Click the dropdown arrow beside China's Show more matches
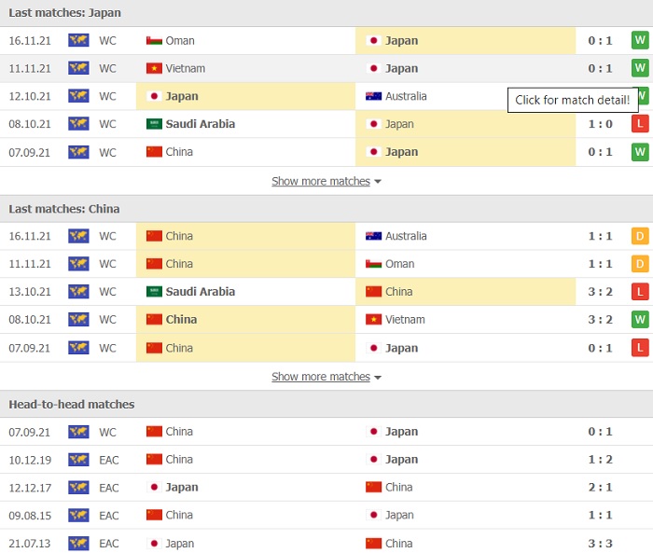 tap(378, 378)
